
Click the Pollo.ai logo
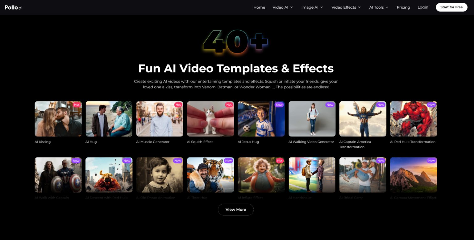point(13,7)
